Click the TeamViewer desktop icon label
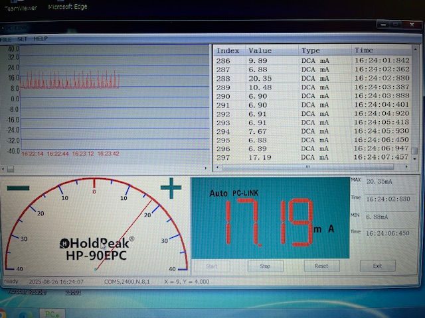 (x=21, y=8)
